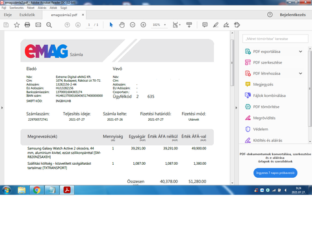Open Adobe Acrobat Reader taskbar icon
Screen dimensions: 312x244
tap(67, 190)
